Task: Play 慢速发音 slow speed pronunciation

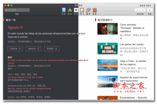Action: [33, 49]
